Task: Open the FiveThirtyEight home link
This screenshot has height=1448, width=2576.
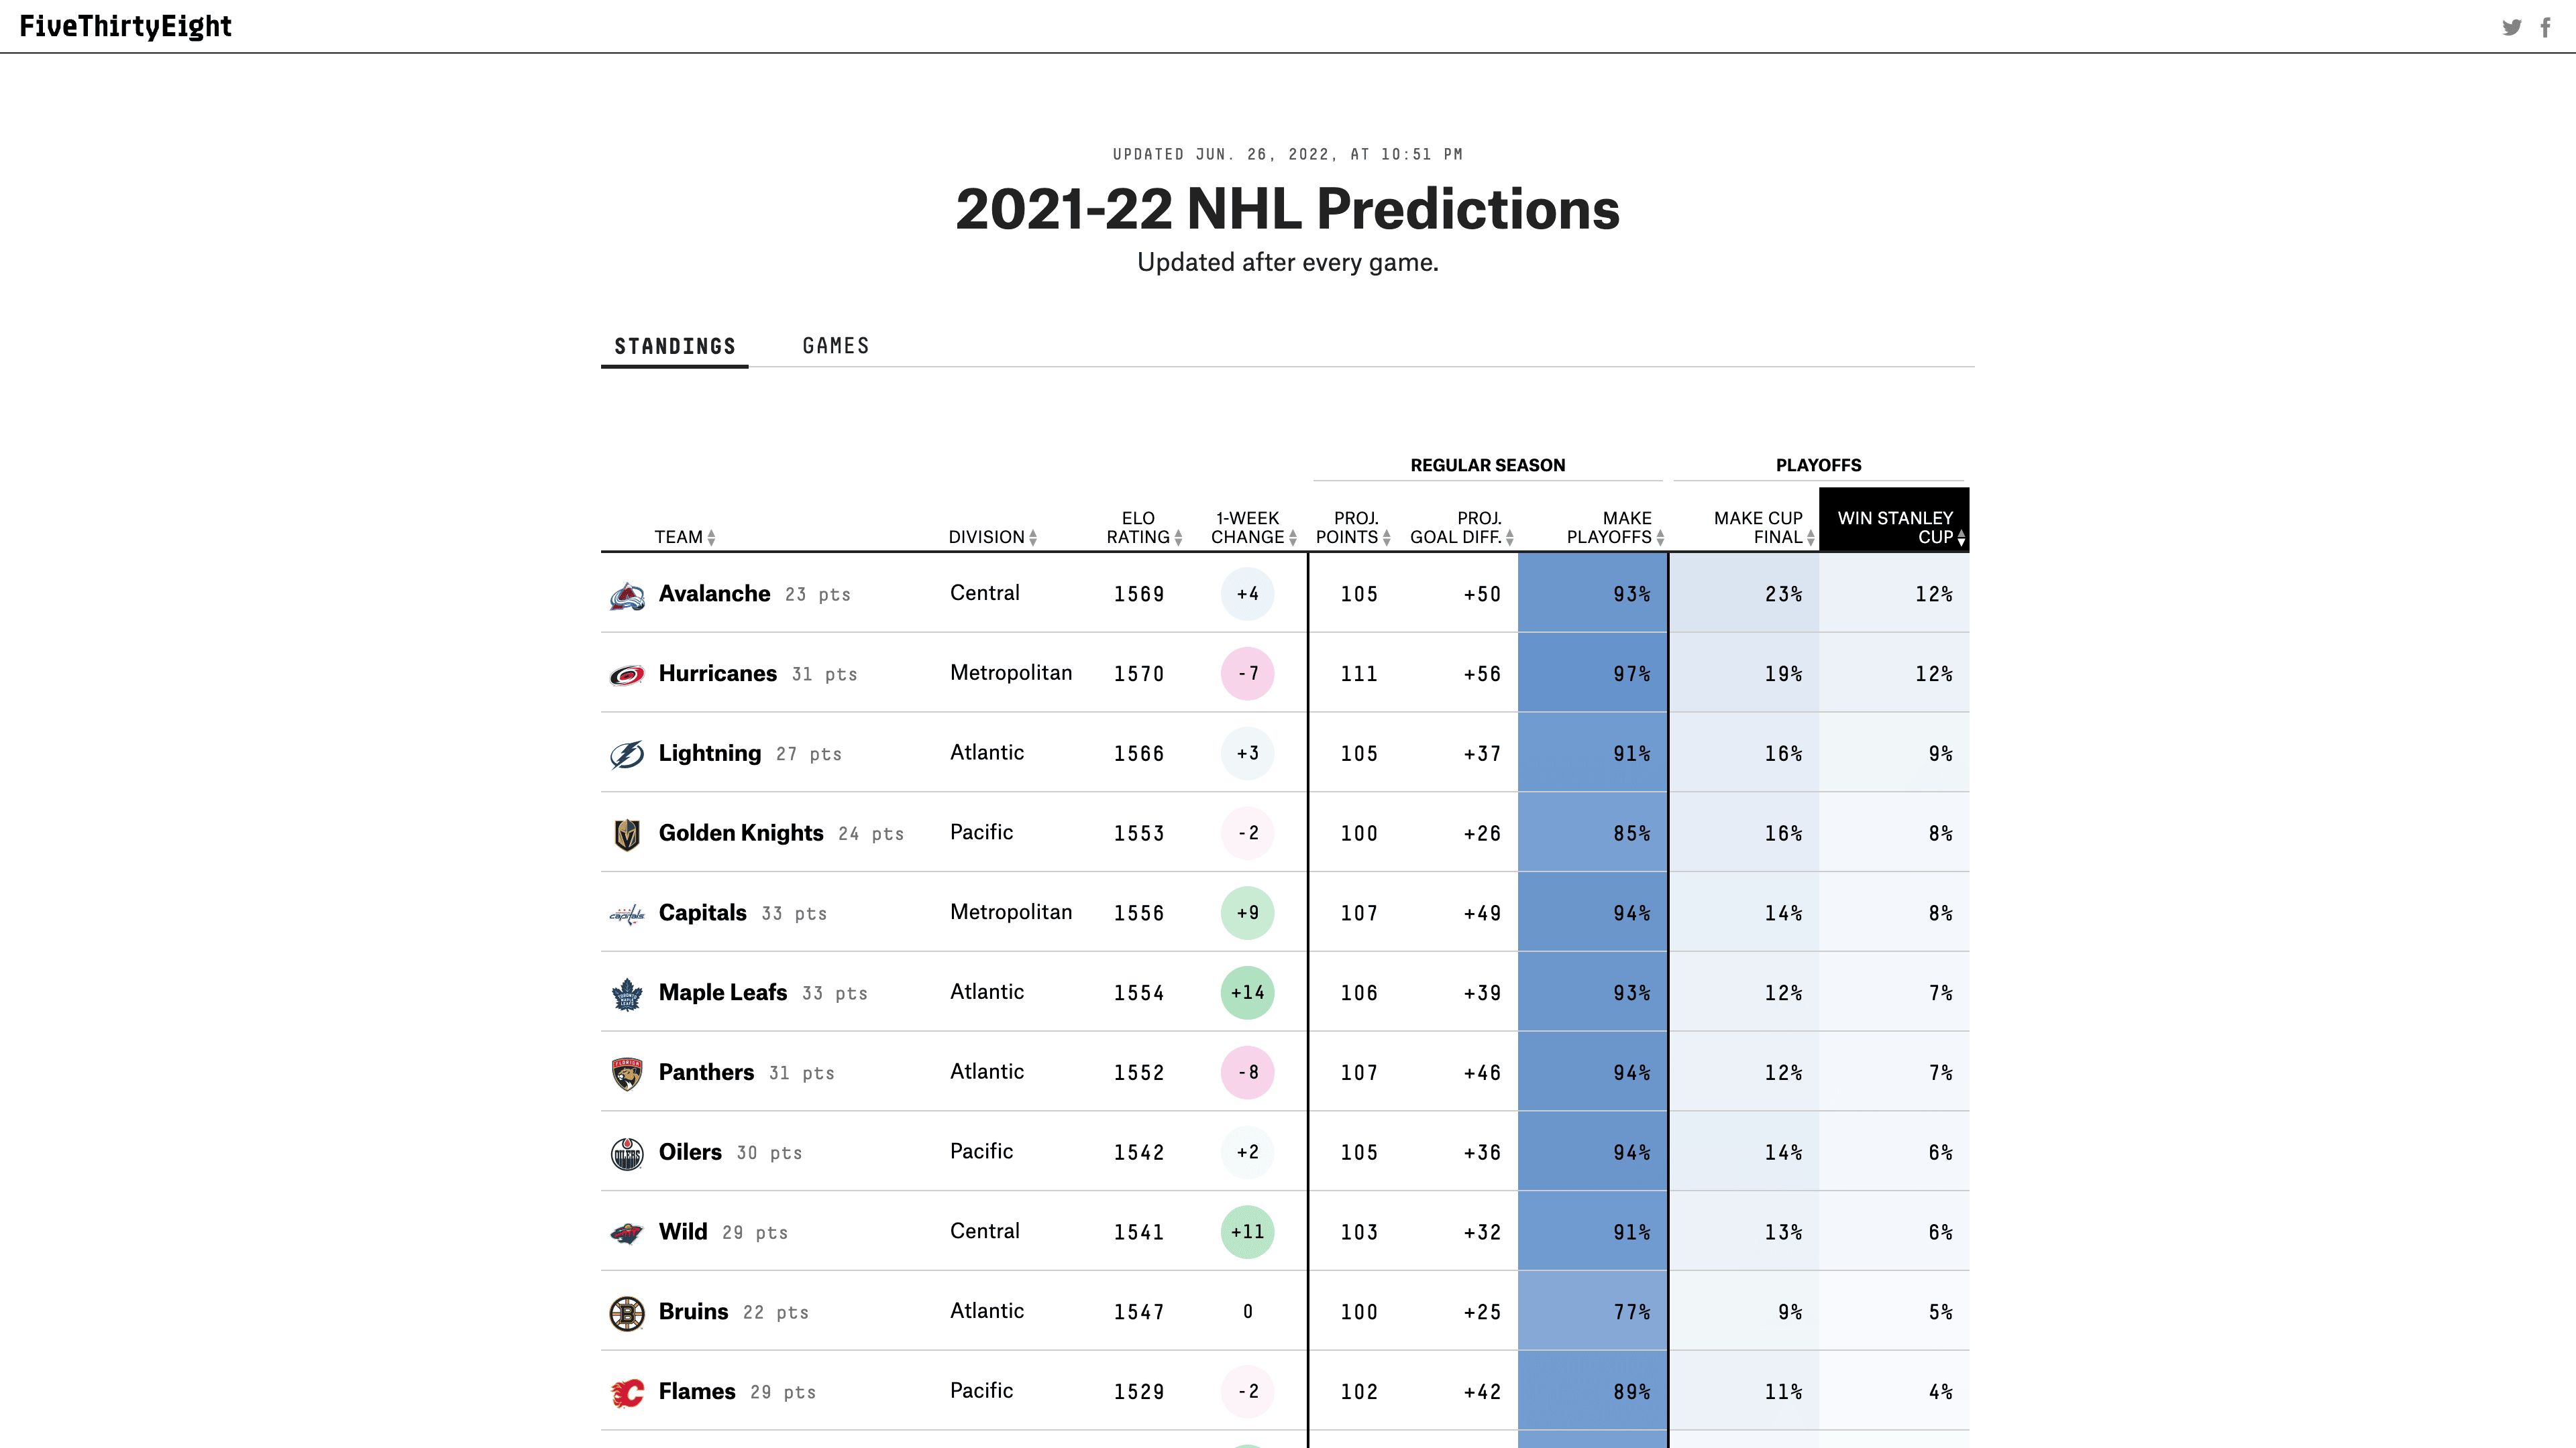Action: click(x=126, y=26)
